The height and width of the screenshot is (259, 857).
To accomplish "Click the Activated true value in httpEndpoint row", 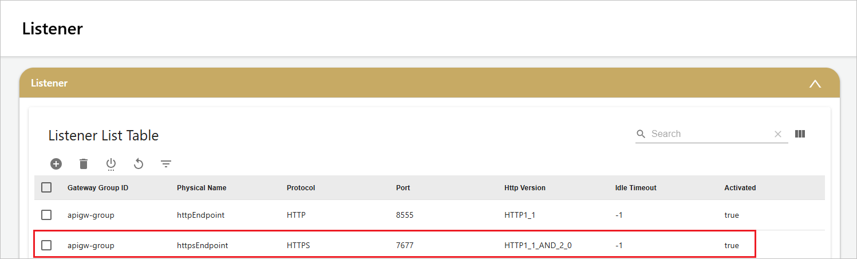I will (x=732, y=215).
